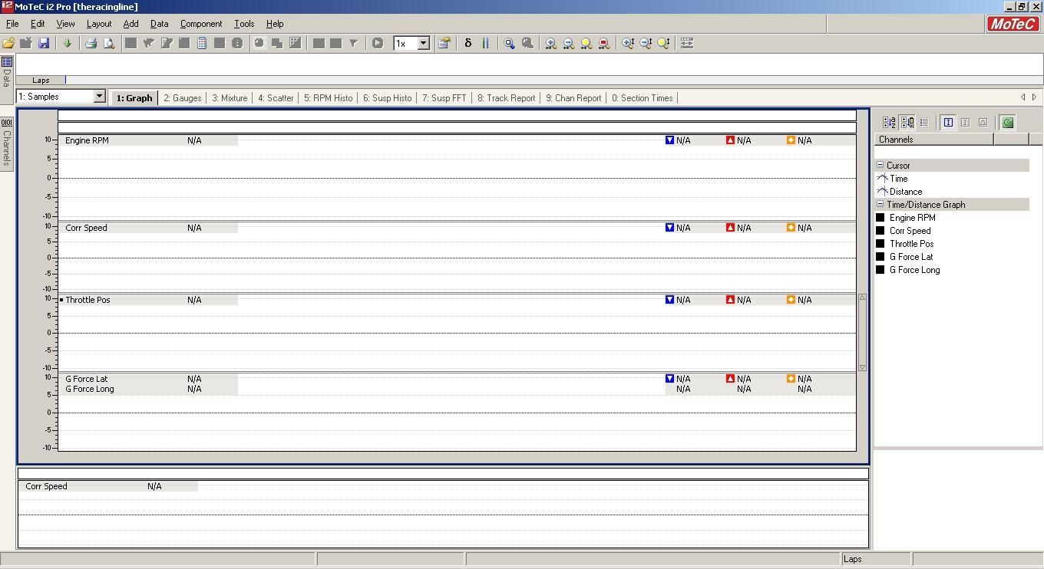The image size is (1044, 569).
Task: Sort channels alphabetically with A-Z icon
Action: 889,123
